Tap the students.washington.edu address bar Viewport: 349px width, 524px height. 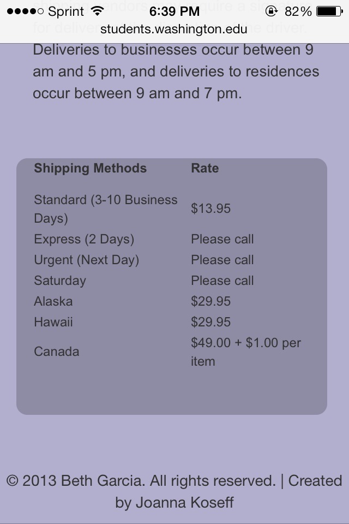173,29
